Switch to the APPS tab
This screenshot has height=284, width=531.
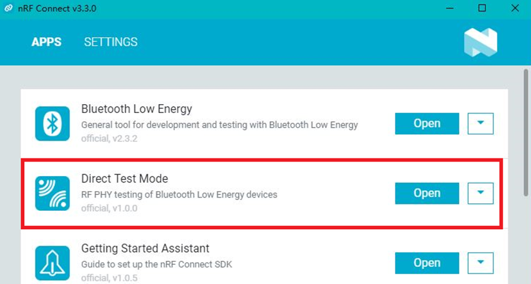point(47,42)
